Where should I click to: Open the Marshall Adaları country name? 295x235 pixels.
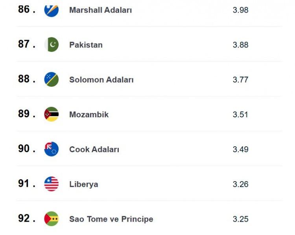[100, 10]
